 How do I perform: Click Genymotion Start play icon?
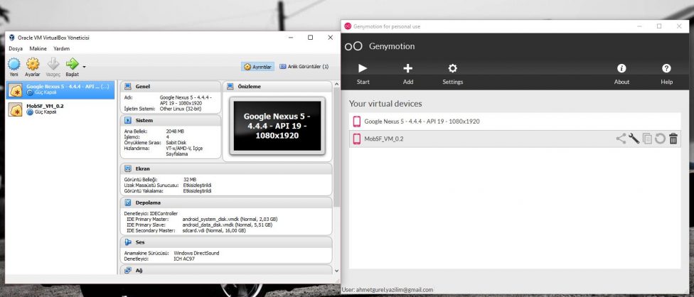(363, 69)
